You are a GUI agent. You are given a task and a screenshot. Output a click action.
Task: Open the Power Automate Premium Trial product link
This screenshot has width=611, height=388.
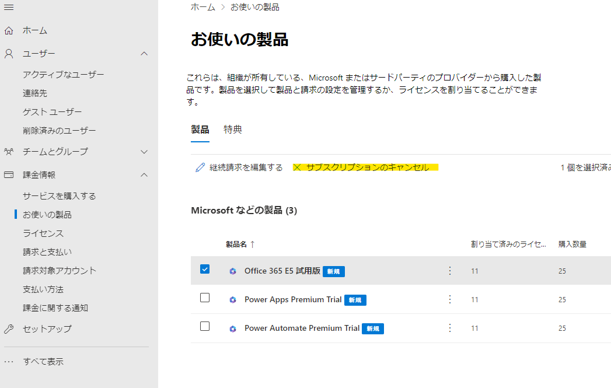(x=302, y=328)
